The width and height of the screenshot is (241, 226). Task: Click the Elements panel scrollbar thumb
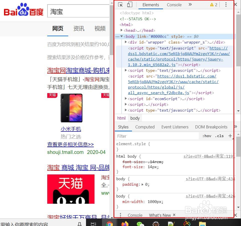238,40
